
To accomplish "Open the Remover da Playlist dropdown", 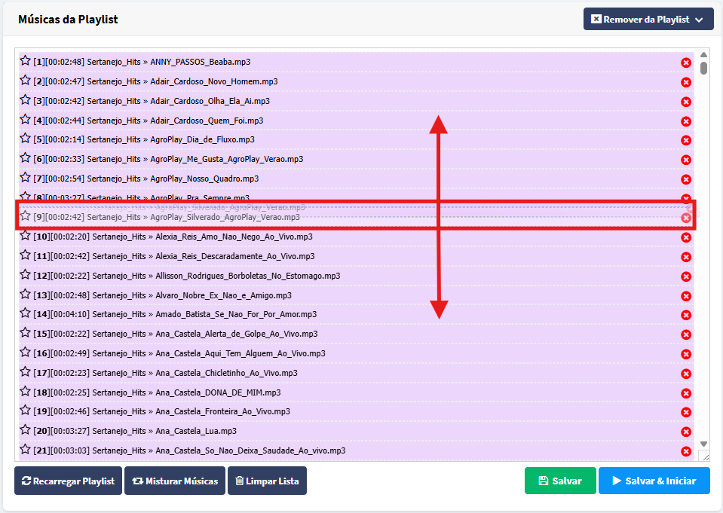I will 648,20.
